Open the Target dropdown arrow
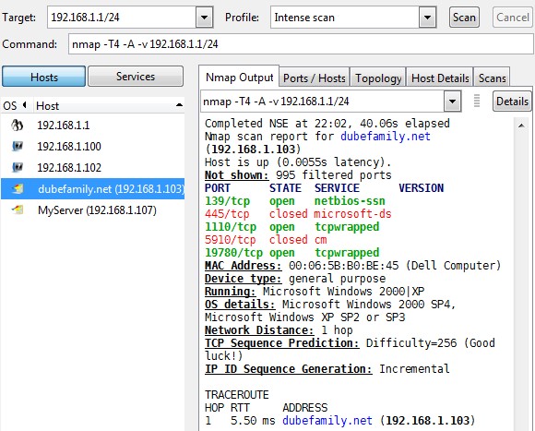 [x=204, y=17]
